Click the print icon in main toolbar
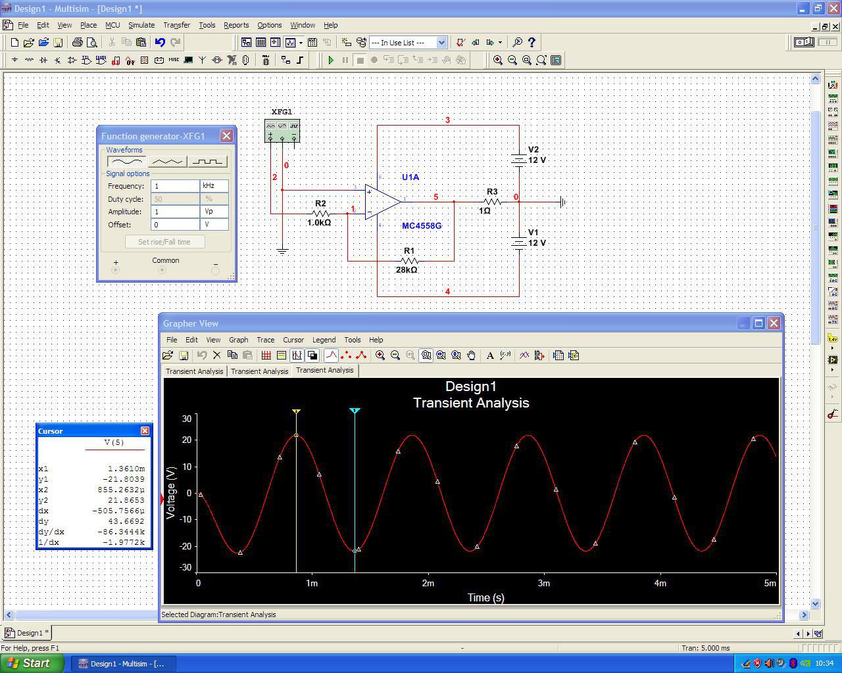Viewport: 842px width, 673px height. click(x=78, y=42)
